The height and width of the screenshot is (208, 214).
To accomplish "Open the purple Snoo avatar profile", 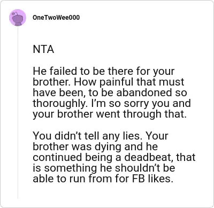I will pos(18,18).
